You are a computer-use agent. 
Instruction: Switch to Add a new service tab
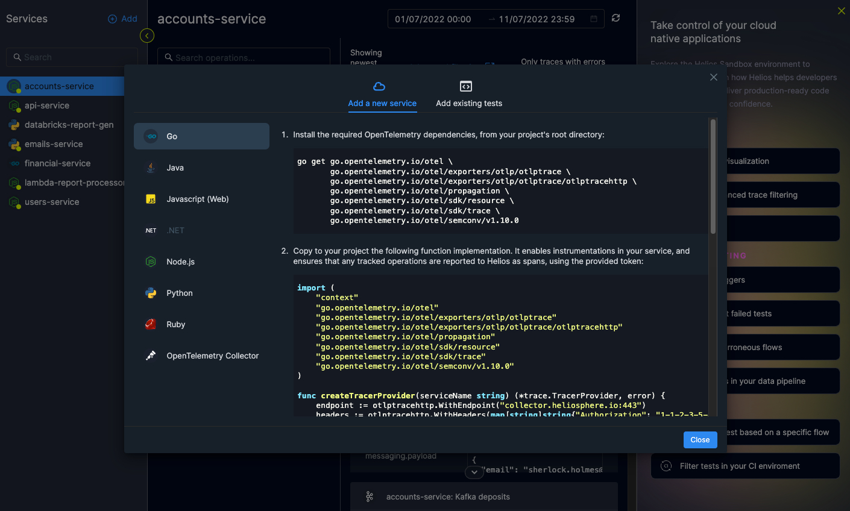point(382,95)
